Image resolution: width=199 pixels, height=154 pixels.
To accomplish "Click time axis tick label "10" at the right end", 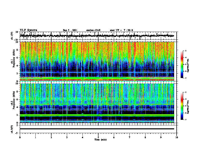I will [x=177, y=137].
